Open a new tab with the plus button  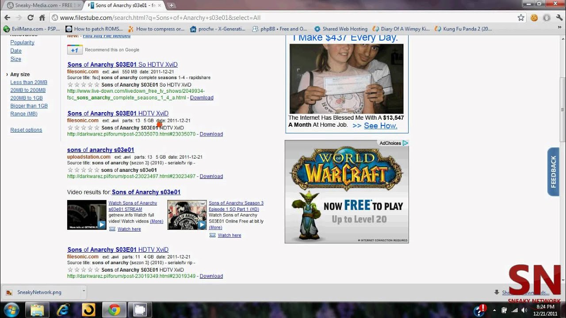coord(172,5)
